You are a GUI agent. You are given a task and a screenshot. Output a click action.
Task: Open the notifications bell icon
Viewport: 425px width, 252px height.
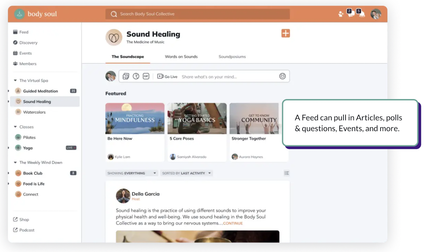[x=361, y=14]
